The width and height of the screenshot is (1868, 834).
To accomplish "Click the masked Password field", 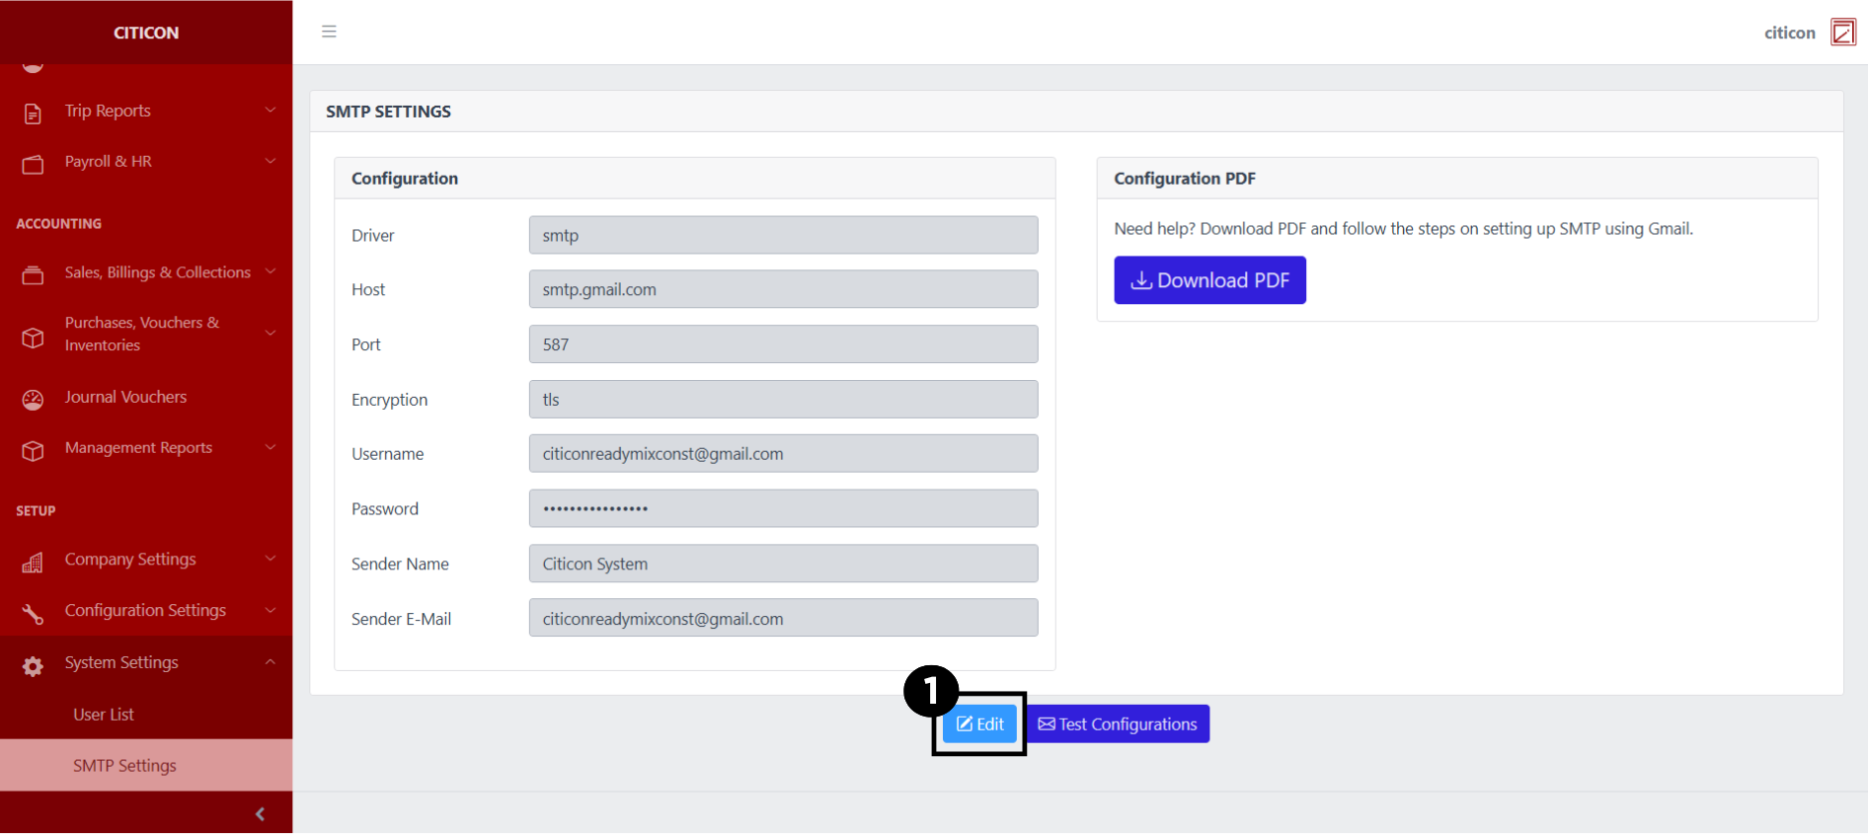I will point(783,509).
